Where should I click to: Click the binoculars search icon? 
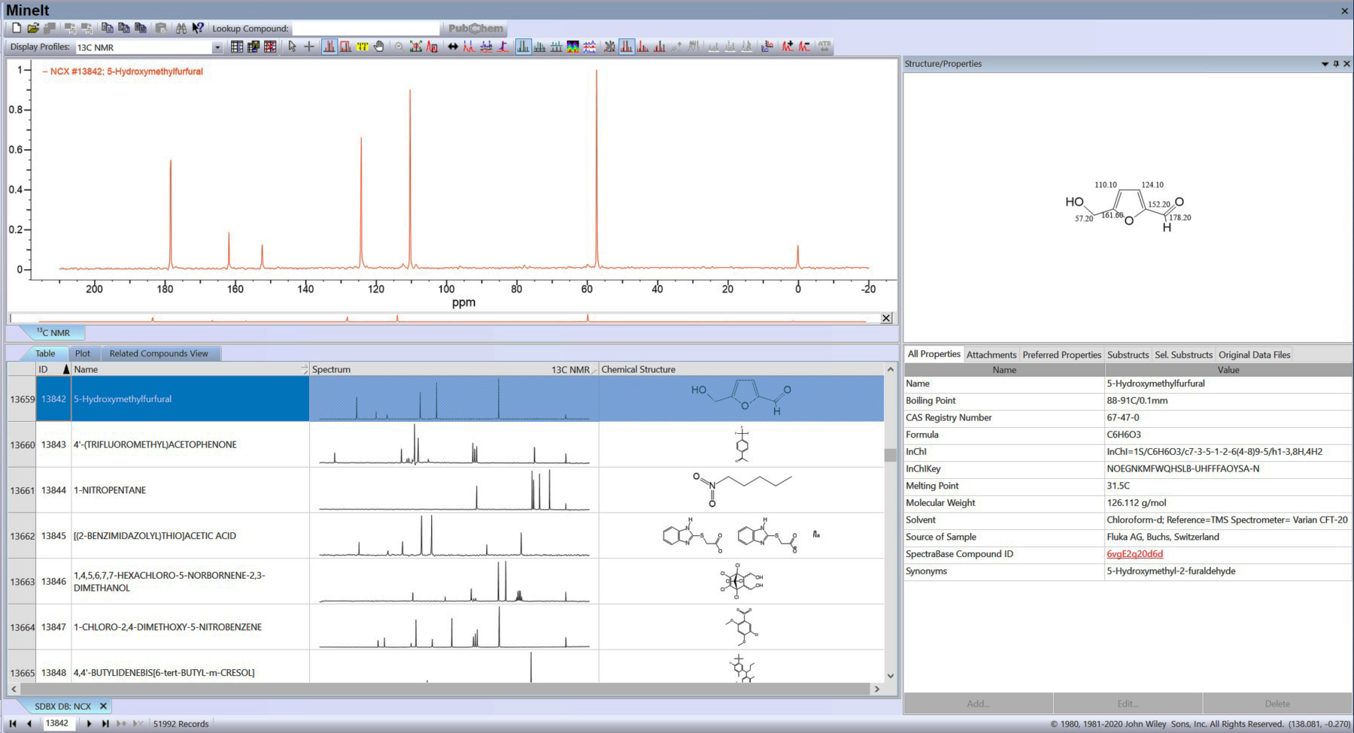click(181, 29)
